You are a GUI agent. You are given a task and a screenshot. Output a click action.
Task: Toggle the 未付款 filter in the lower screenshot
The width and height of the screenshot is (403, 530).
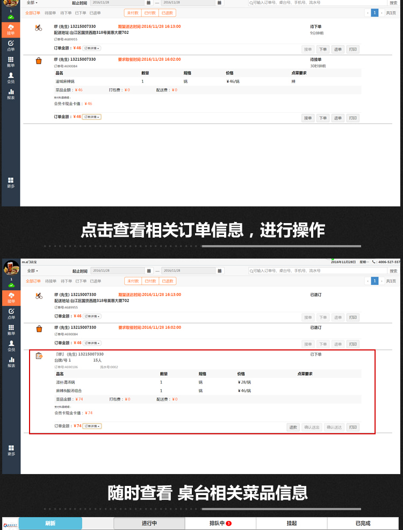coord(133,281)
